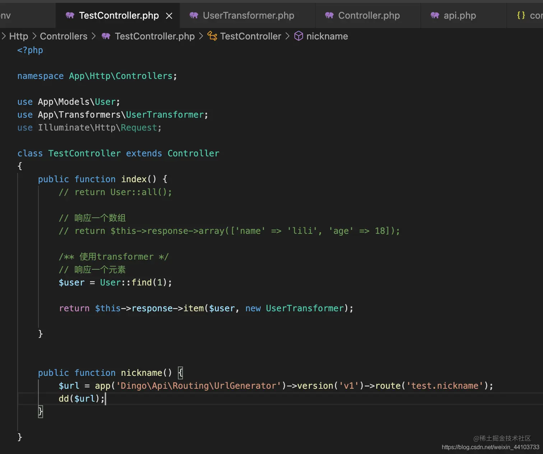Click 'Controller' after extends keyword
Viewport: 543px width, 454px height.
193,154
